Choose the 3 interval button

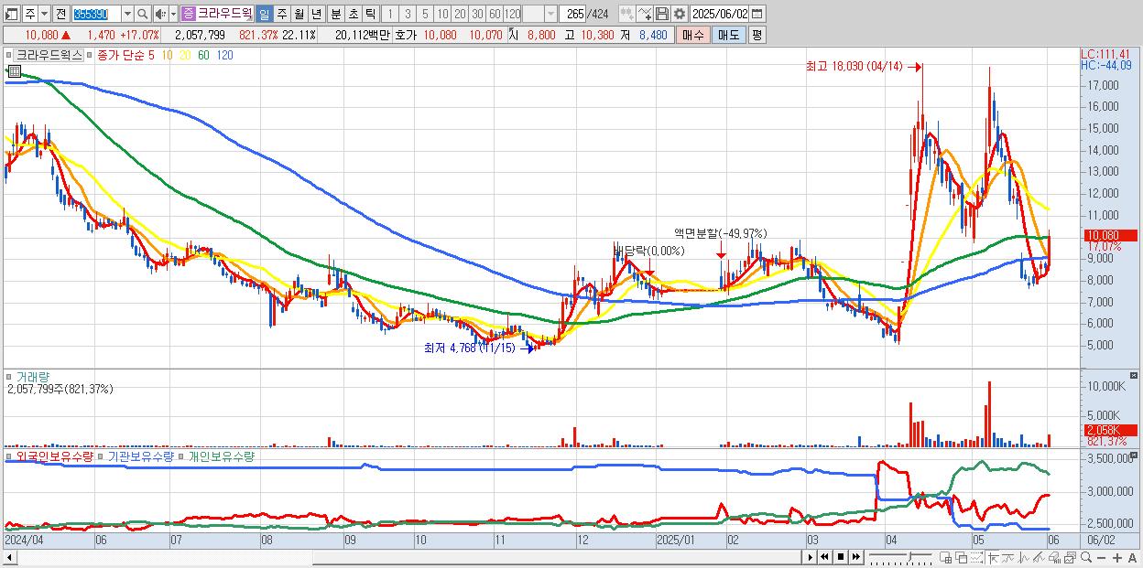tap(408, 14)
